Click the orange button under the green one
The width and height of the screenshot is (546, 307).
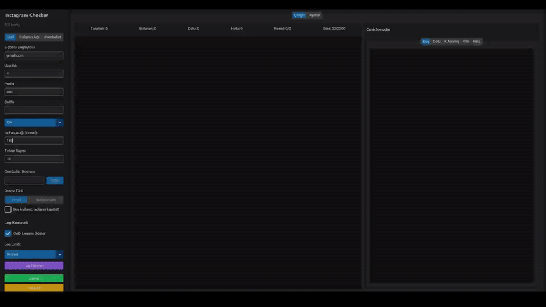(34, 288)
